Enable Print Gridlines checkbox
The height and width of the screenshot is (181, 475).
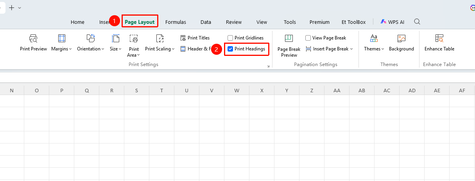(x=230, y=38)
